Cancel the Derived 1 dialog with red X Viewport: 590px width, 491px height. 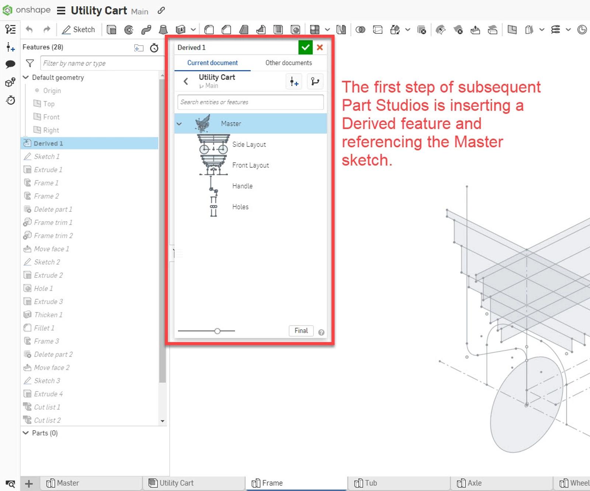click(x=320, y=47)
